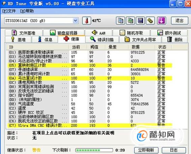Select row (BE) 气流温度

90,104
